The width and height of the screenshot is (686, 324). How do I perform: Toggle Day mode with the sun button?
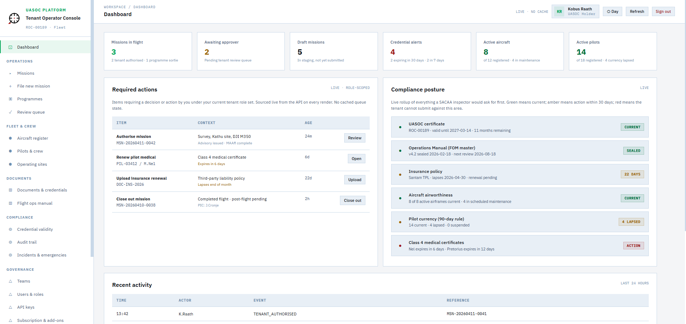click(x=612, y=11)
